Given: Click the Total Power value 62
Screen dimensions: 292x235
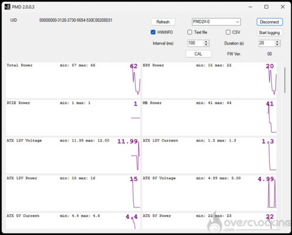Looking at the screenshot, I should click(x=134, y=66).
